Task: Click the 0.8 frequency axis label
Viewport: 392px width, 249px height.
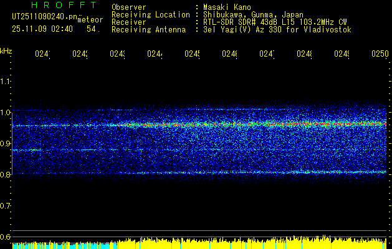Action: click(5, 174)
